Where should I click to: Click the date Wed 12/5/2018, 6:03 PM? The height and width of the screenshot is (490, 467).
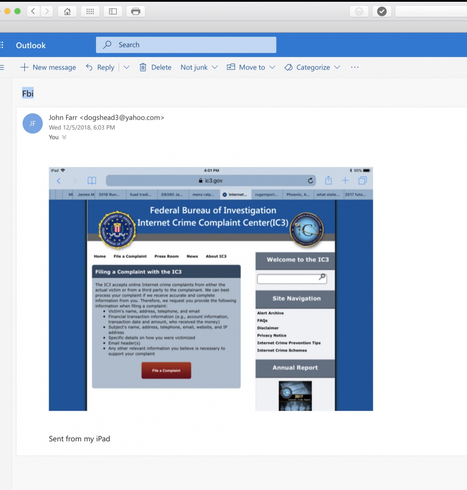tap(82, 127)
